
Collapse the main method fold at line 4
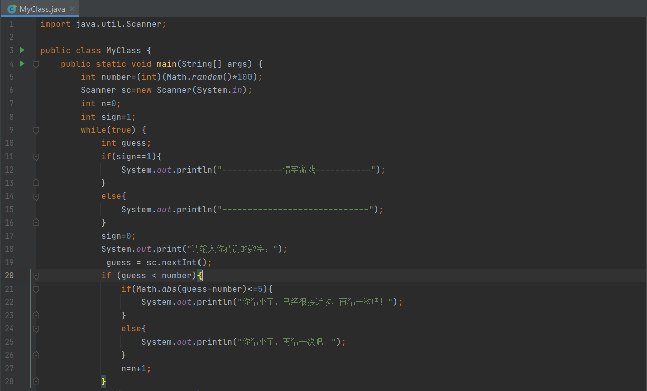[36, 64]
